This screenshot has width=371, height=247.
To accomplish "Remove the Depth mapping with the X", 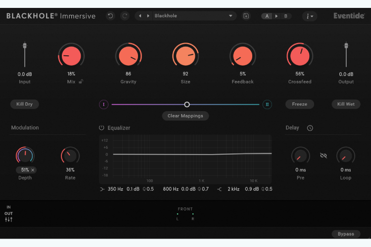I will (x=33, y=170).
